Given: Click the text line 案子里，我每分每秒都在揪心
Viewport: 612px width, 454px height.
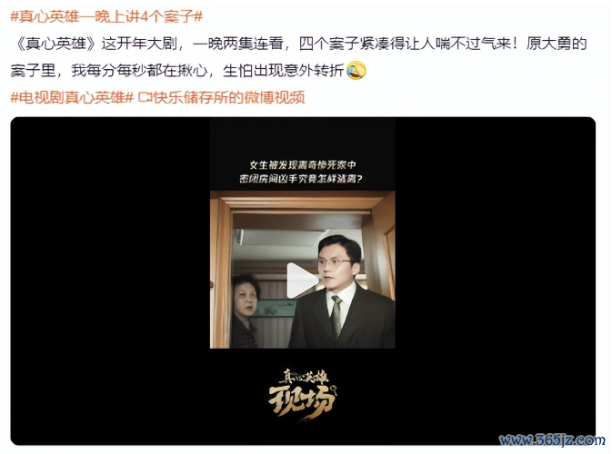Looking at the screenshot, I should point(109,71).
